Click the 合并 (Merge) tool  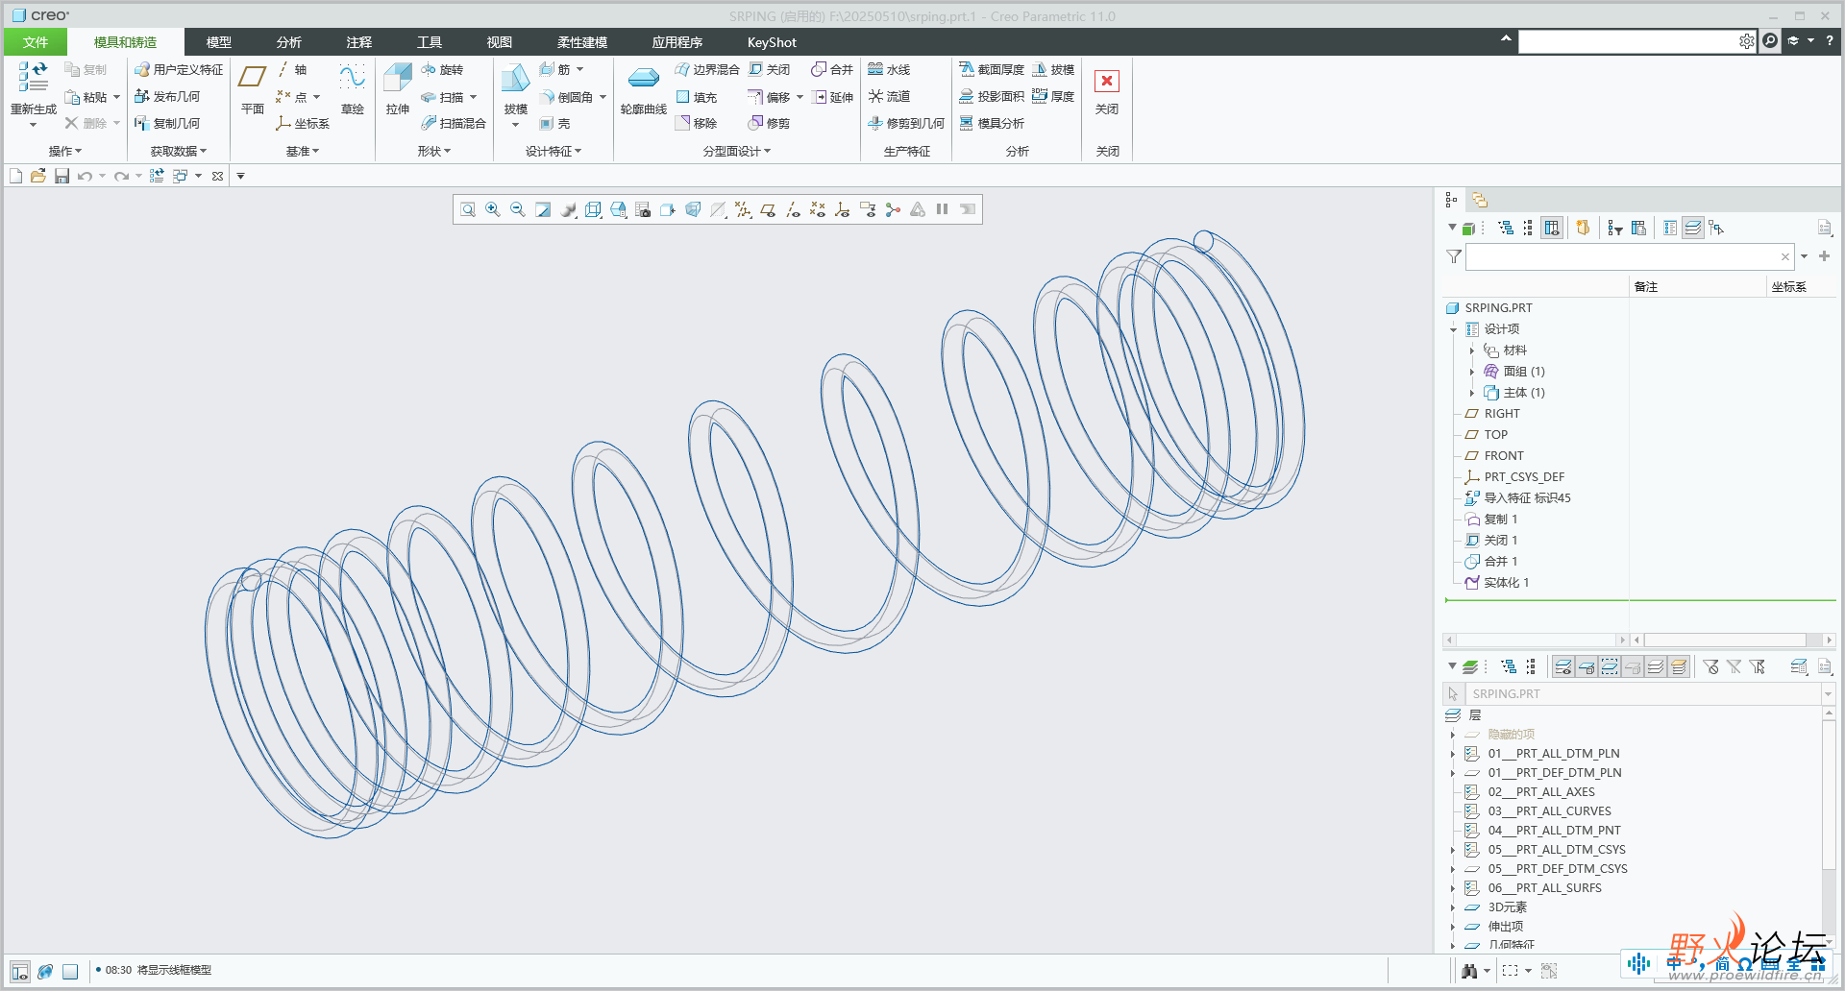[832, 70]
